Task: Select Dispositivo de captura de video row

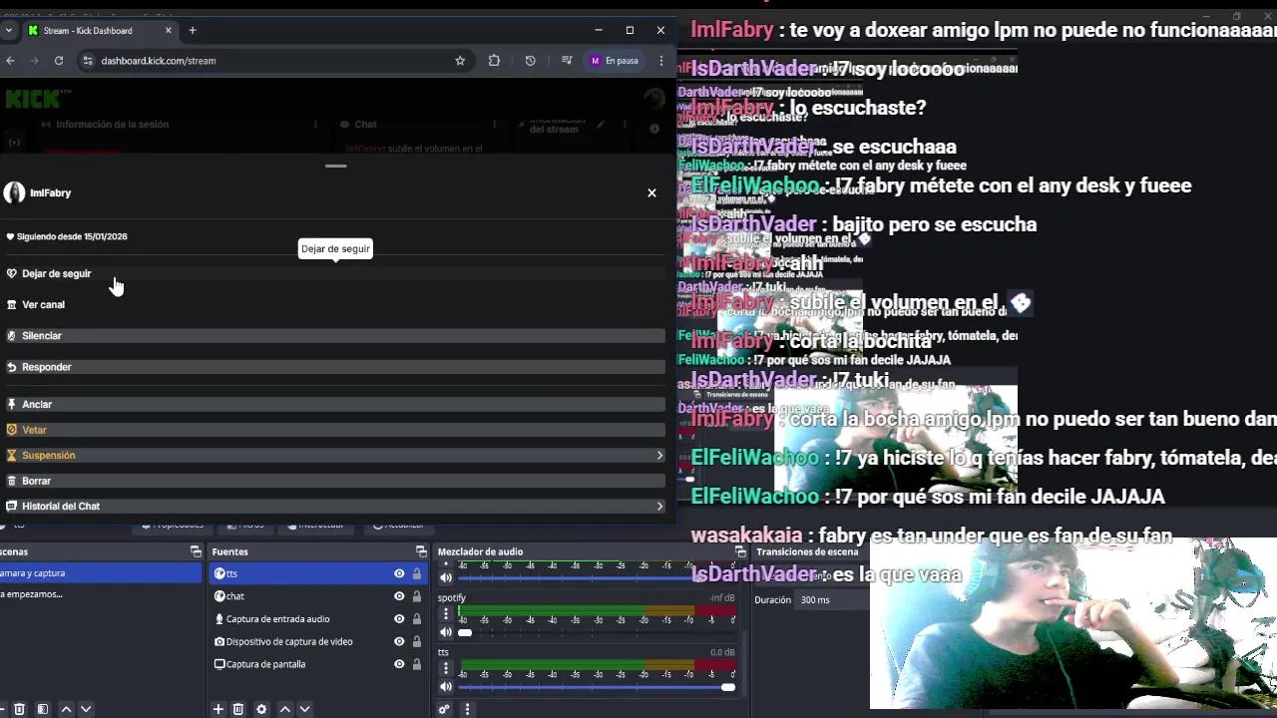Action: point(319,641)
